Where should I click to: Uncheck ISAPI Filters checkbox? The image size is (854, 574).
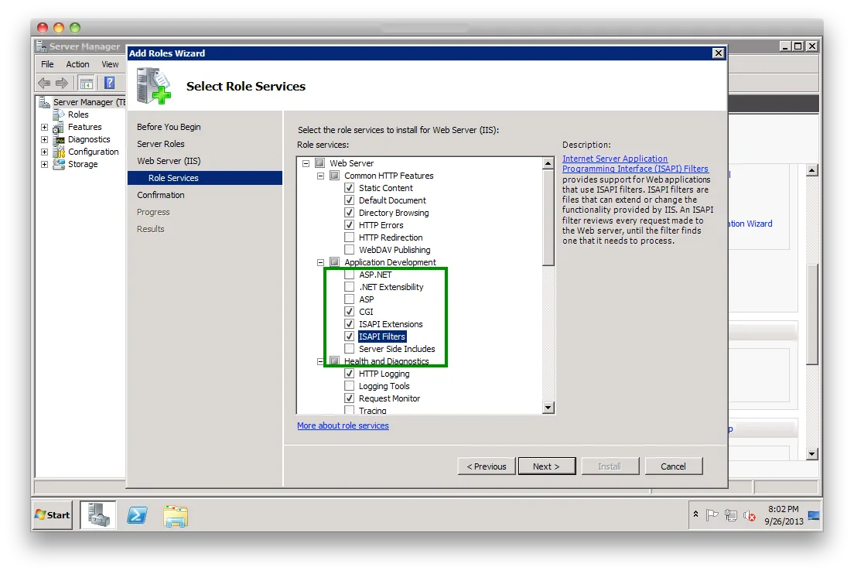click(x=350, y=337)
